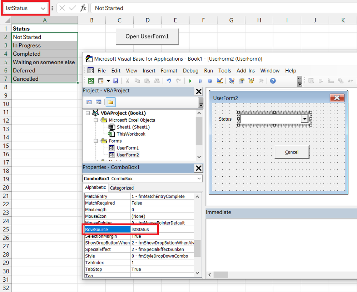Collapse the Microsoft Excel Objects folder
This screenshot has width=357, height=292.
pos(96,120)
